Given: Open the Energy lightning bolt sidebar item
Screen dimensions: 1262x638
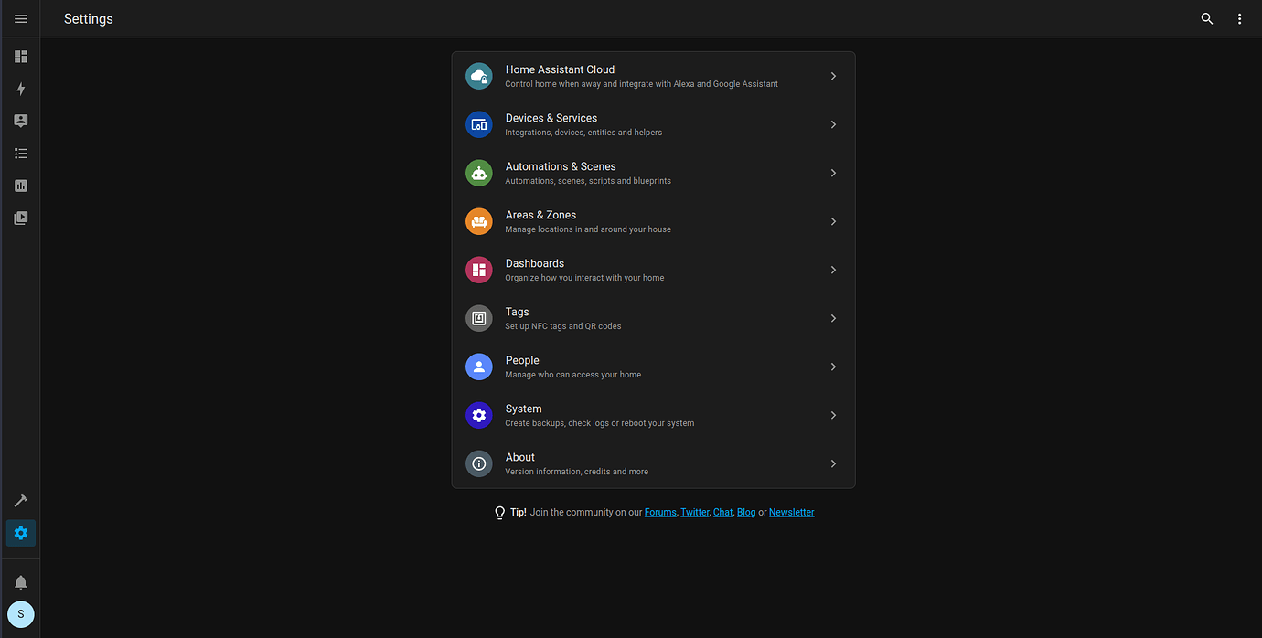Looking at the screenshot, I should pyautogui.click(x=21, y=89).
